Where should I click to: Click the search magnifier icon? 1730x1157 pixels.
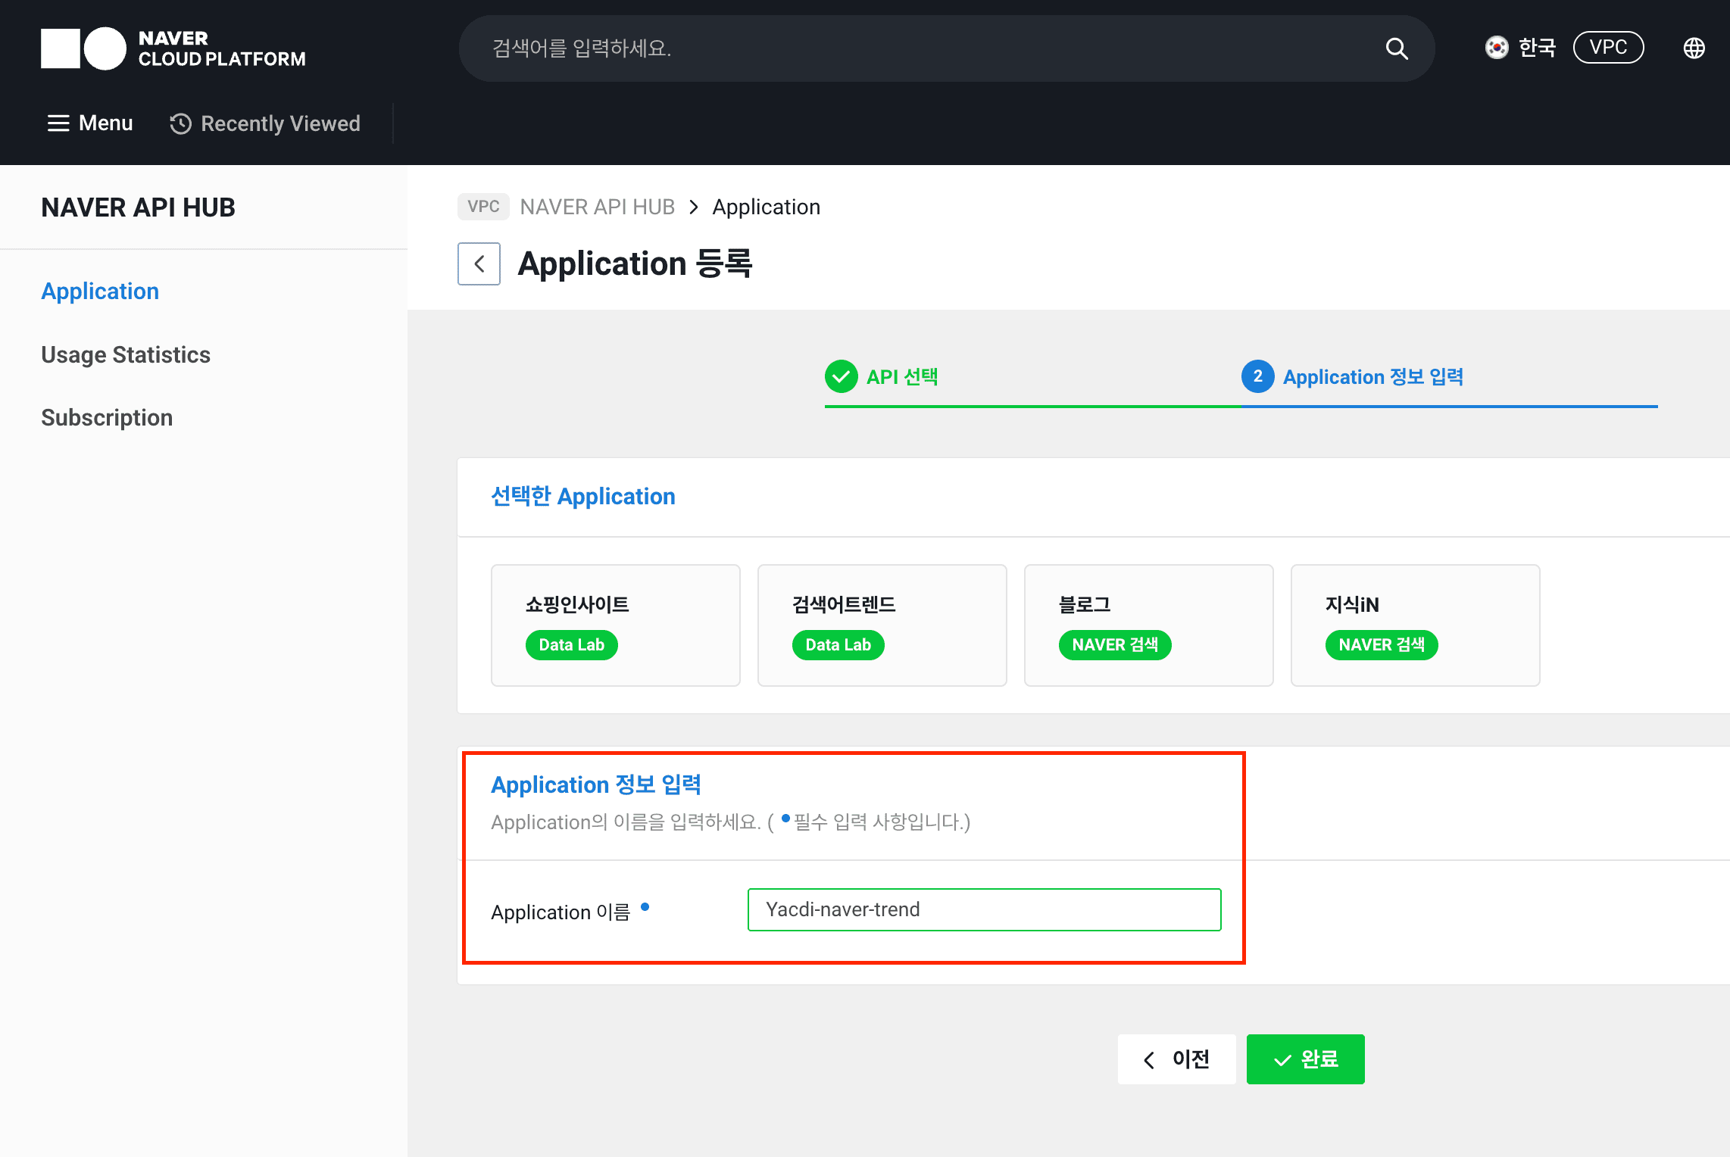(x=1397, y=48)
